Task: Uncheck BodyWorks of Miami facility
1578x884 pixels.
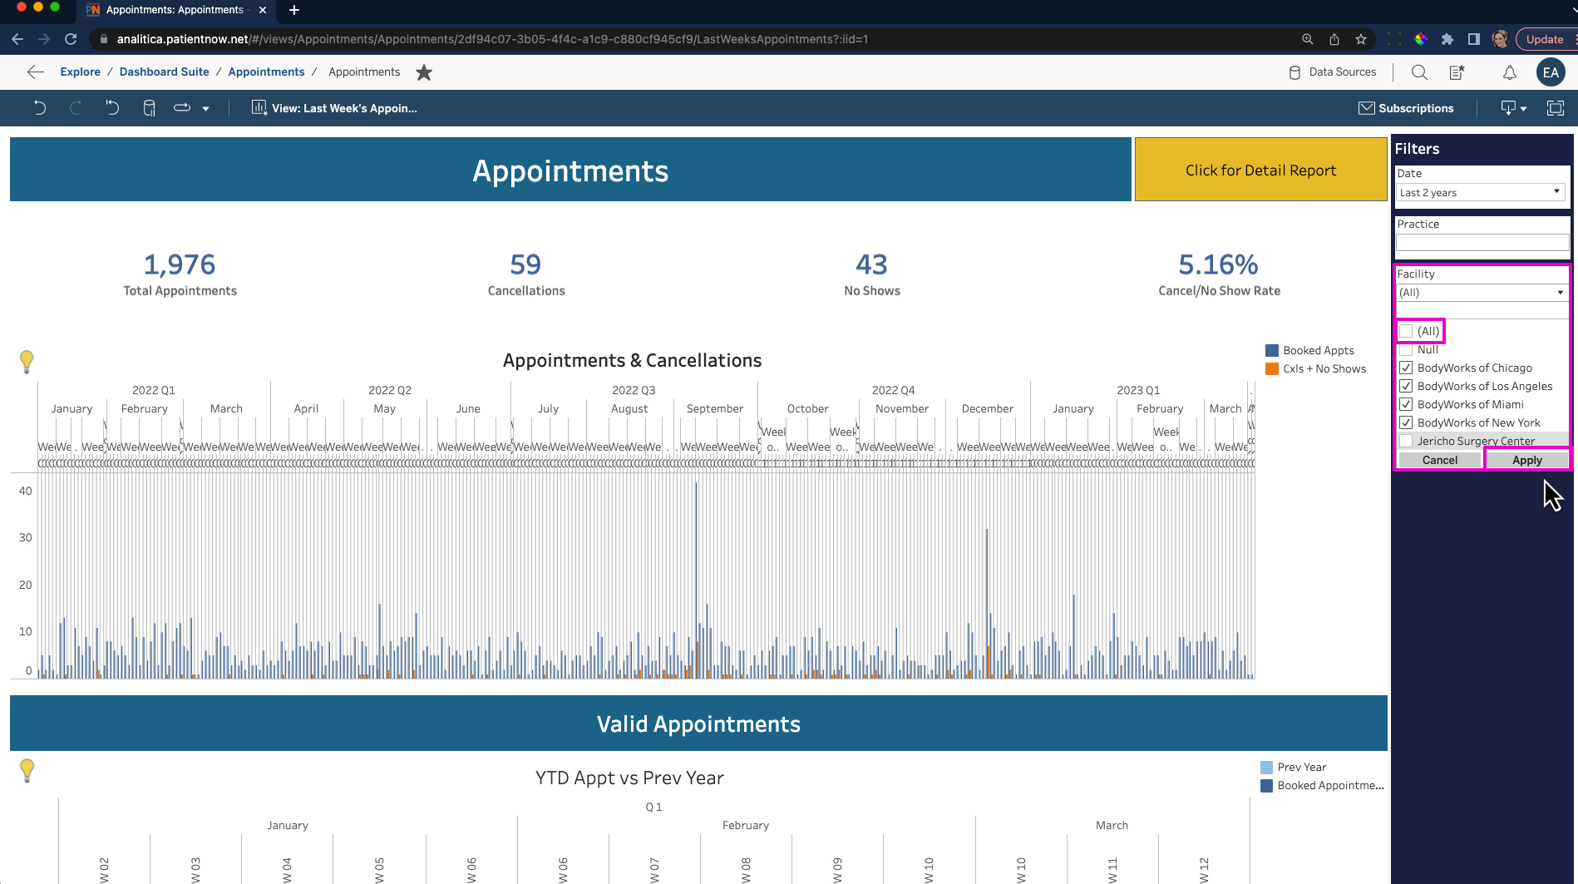Action: click(1406, 404)
